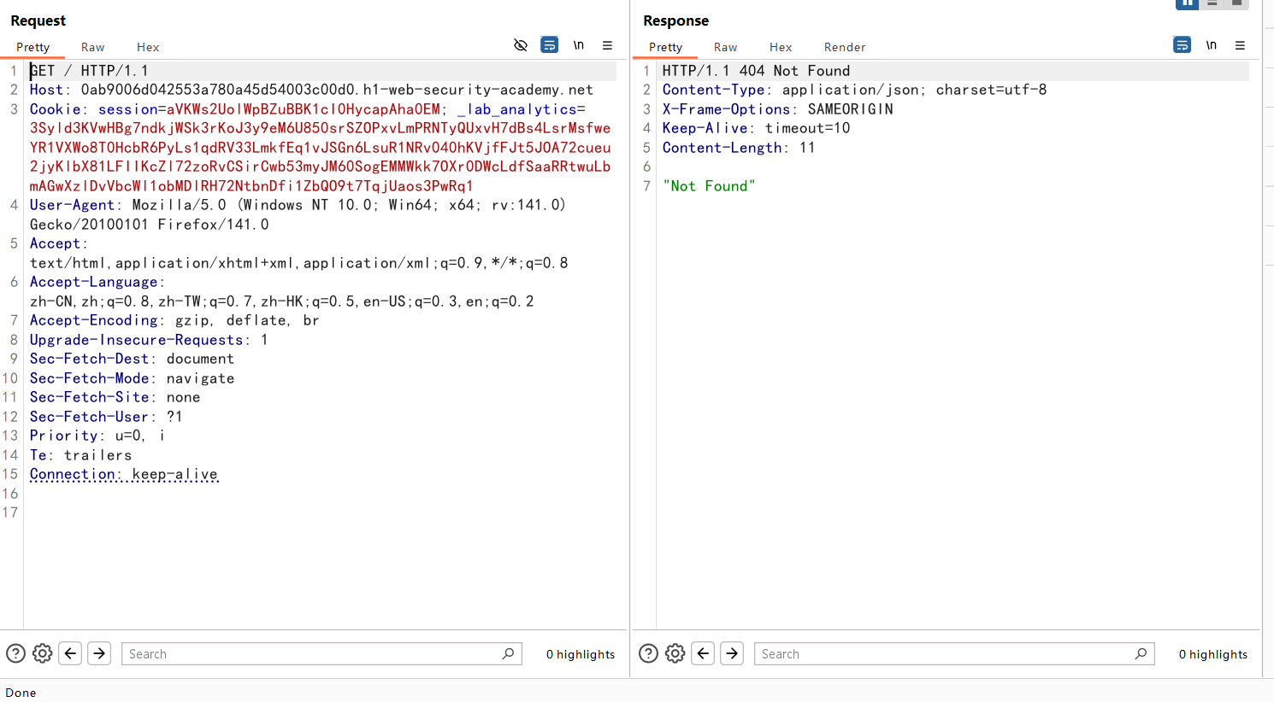This screenshot has width=1274, height=702.
Task: Show non-printable characters in Response panel
Action: point(1212,45)
